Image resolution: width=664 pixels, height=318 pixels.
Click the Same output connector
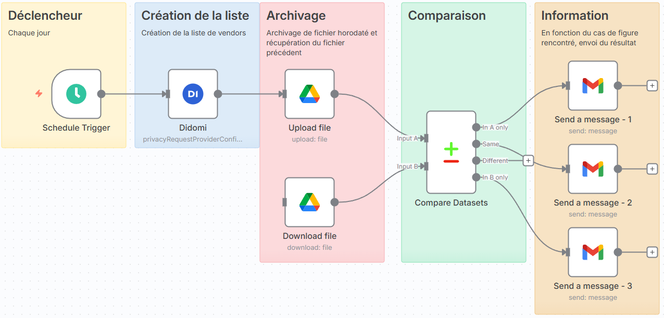(x=476, y=144)
